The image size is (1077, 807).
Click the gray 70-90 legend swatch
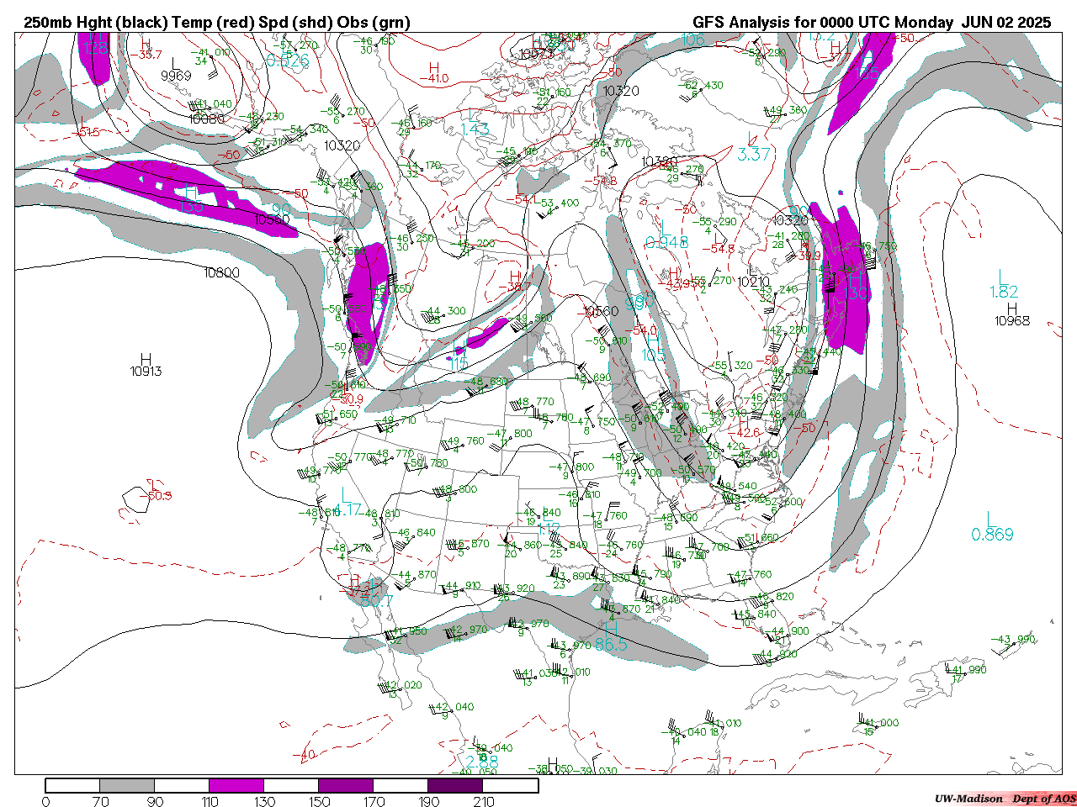point(127,786)
